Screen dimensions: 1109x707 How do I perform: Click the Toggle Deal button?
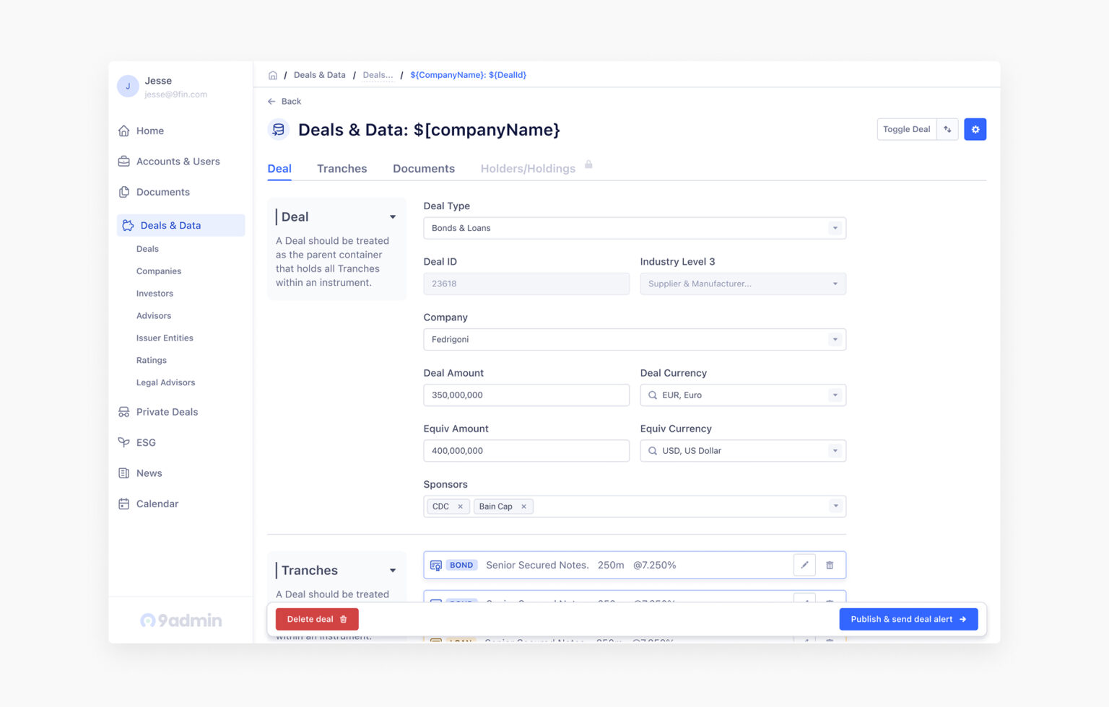[x=907, y=129]
